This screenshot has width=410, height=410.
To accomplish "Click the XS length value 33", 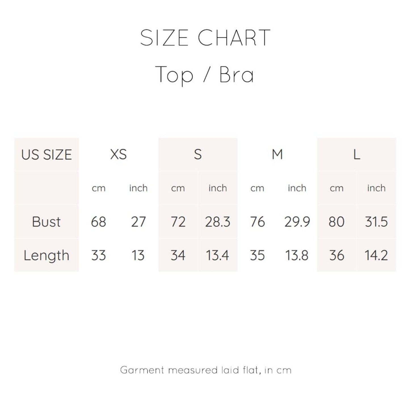I will (98, 255).
